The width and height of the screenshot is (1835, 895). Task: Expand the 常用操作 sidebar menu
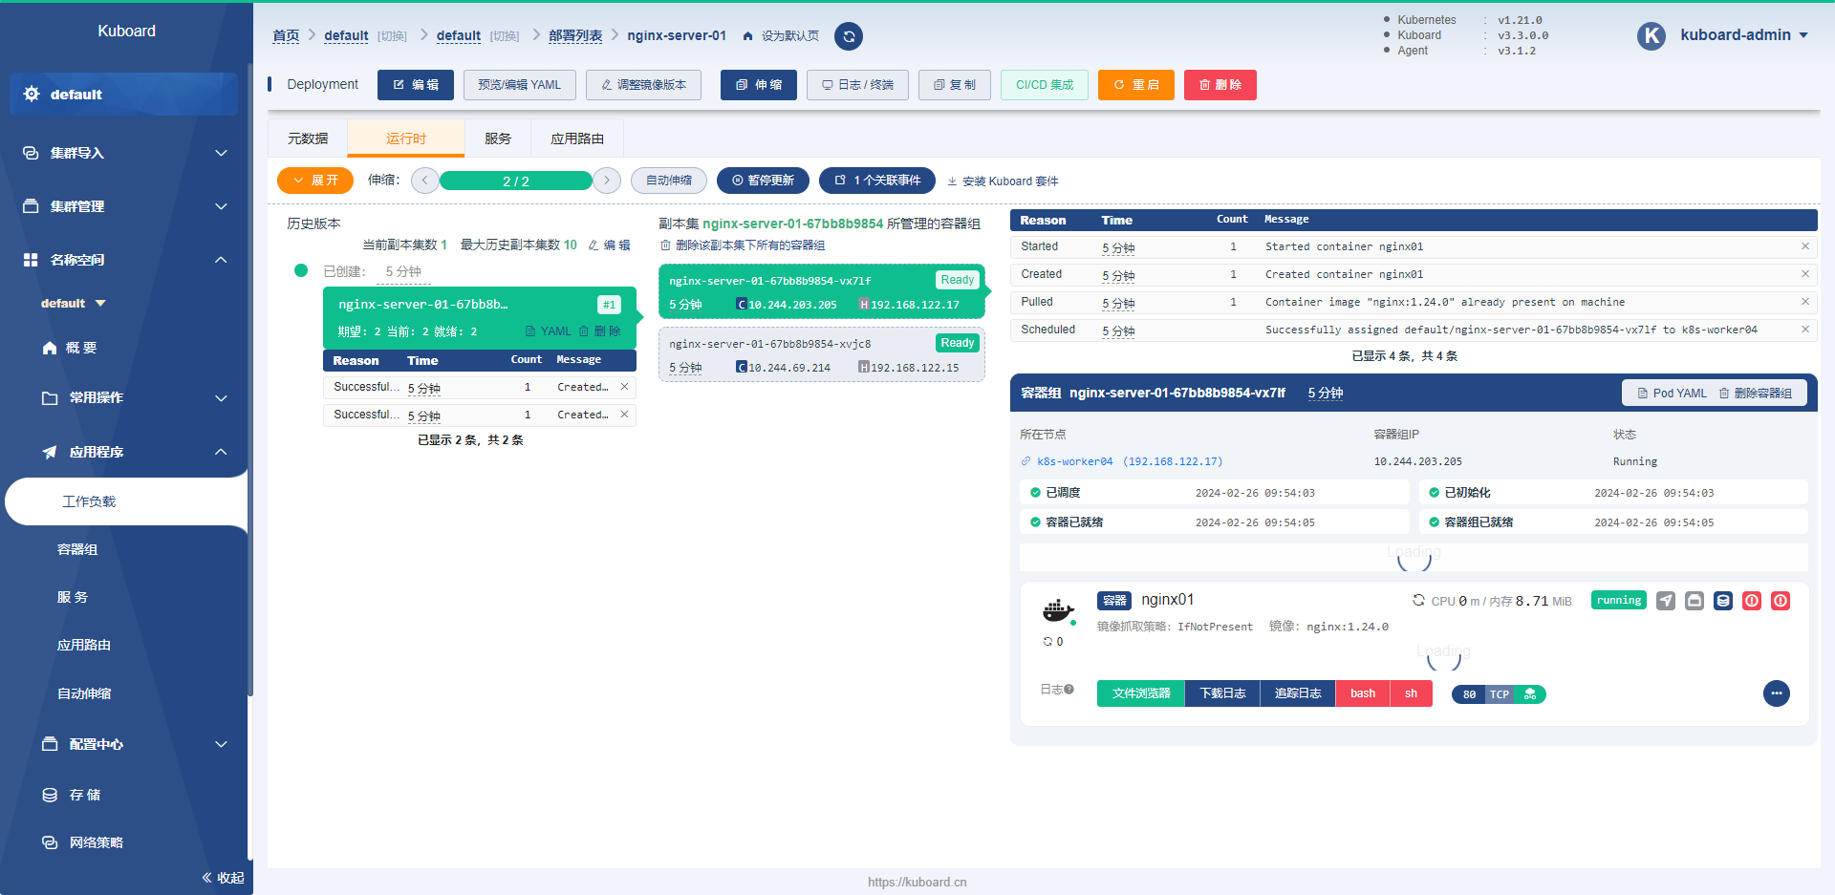click(x=221, y=398)
